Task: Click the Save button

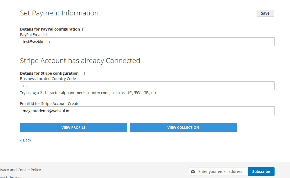Action: (x=265, y=13)
